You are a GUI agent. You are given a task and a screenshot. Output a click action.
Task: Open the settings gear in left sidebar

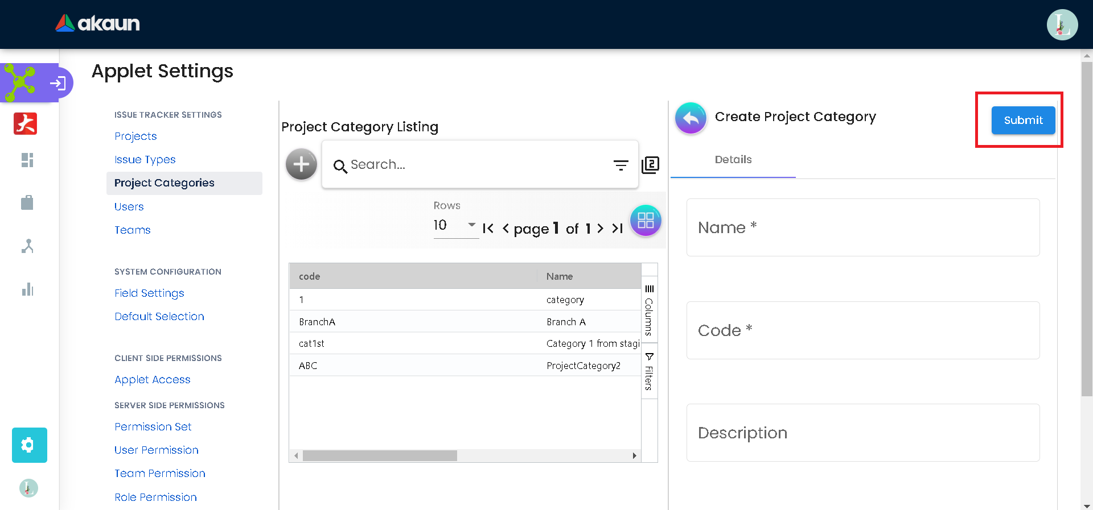point(29,445)
